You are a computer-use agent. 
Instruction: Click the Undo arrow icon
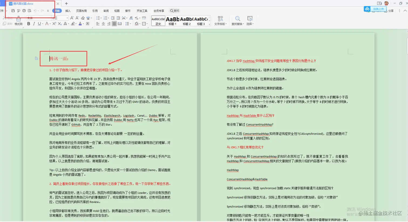click(35, 11)
